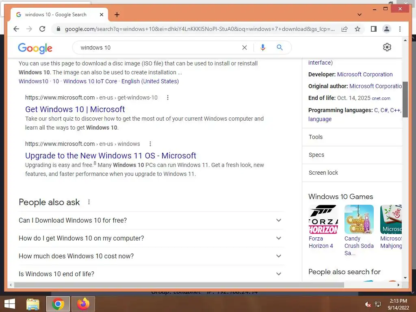Click the search box containing windows 10
This screenshot has width=416, height=312.
coord(159,48)
